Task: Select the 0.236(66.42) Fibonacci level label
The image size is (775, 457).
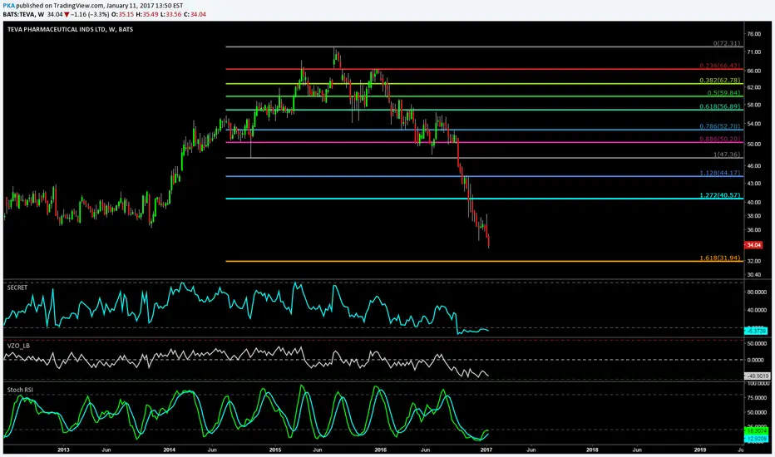Action: coord(720,66)
